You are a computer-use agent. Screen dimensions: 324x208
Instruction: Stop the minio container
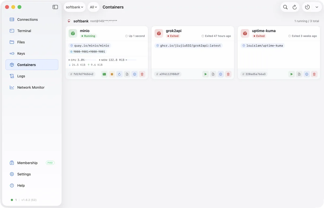pos(112,74)
